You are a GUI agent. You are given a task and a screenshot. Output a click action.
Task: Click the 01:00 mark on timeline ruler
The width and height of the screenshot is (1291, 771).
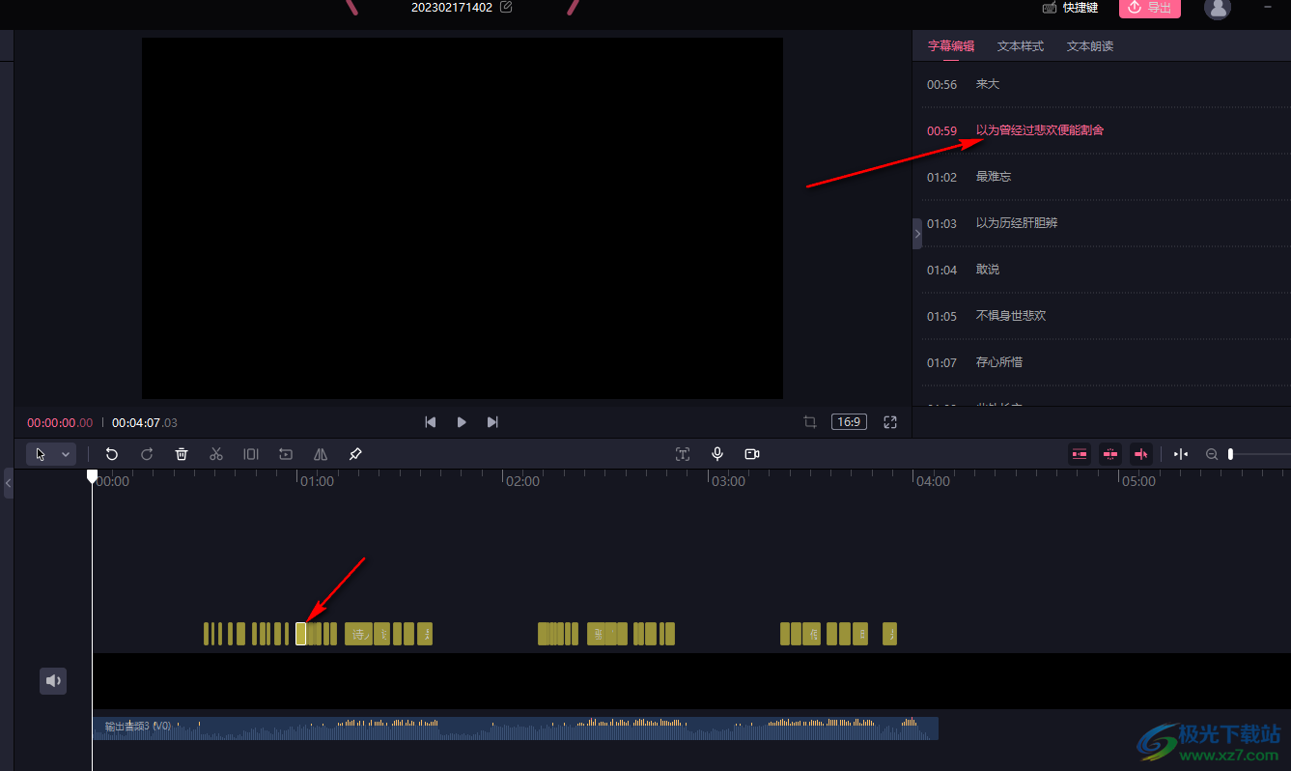pyautogui.click(x=317, y=481)
